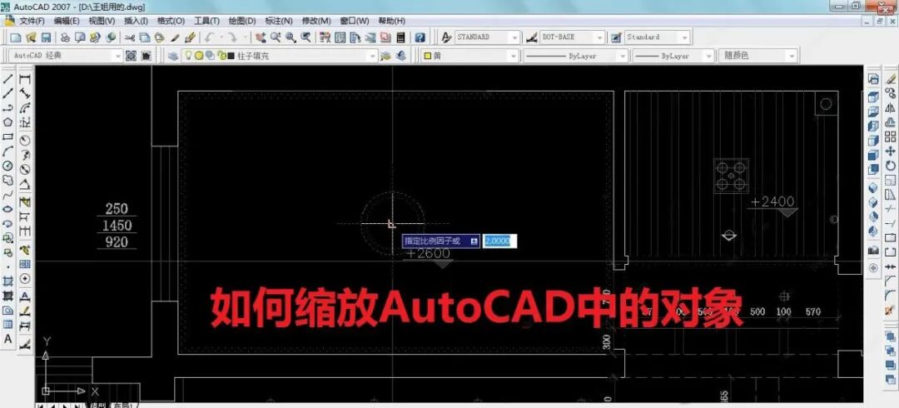
Task: Open the first ByLayer linetype dropdown
Action: 622,56
